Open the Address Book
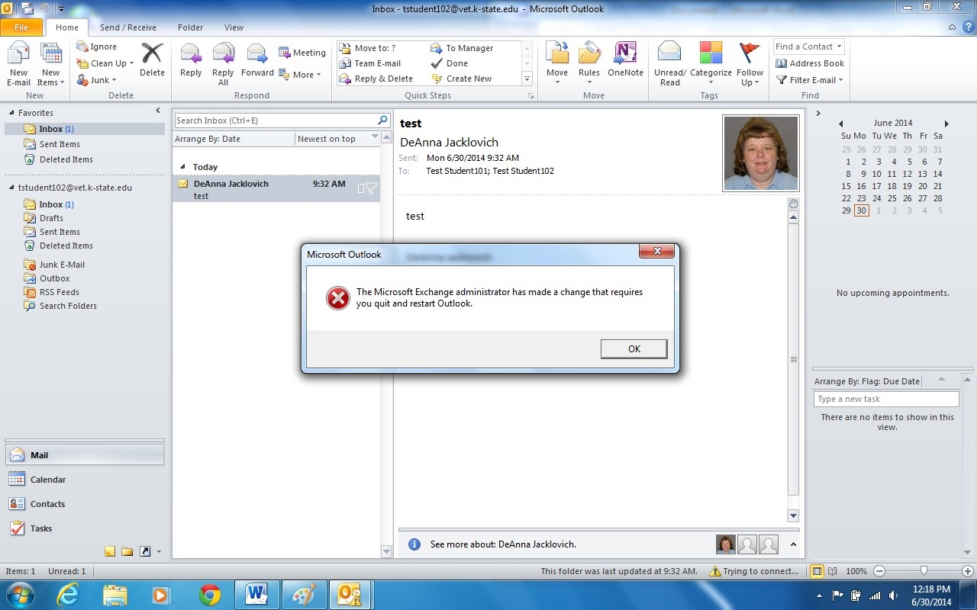 [810, 63]
